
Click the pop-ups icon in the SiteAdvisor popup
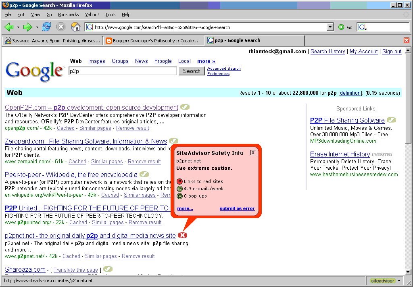[179, 196]
